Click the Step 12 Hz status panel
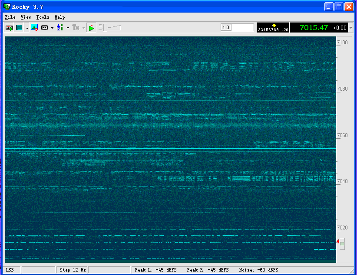 (x=72, y=270)
